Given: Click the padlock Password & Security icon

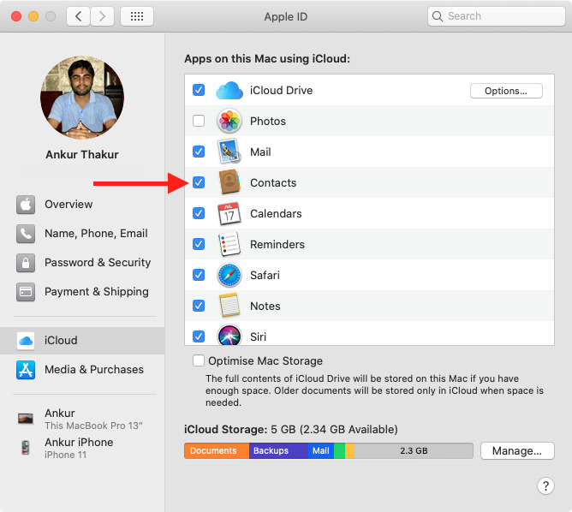Looking at the screenshot, I should 26,263.
